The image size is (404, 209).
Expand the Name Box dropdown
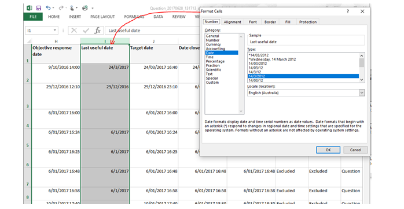54,31
